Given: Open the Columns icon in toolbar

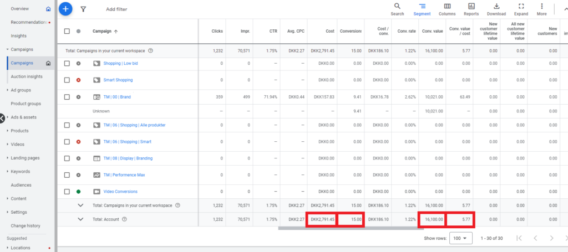Looking at the screenshot, I should pyautogui.click(x=447, y=7).
